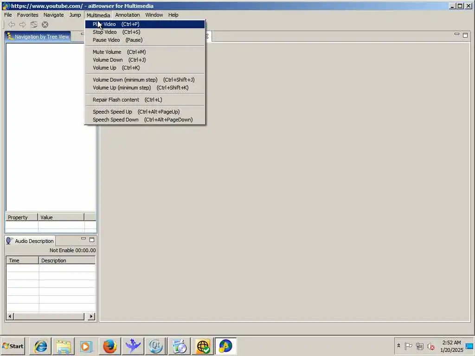Viewport: 475px width, 356px height.
Task: Open the Jump menu
Action: 75,15
